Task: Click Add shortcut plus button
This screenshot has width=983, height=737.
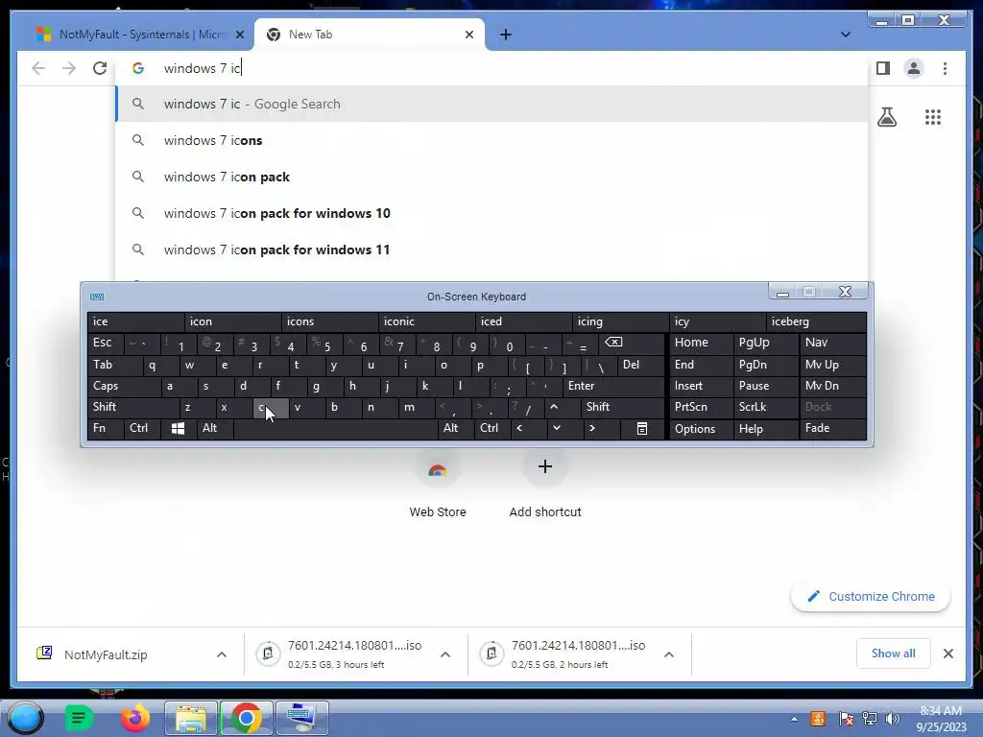Action: pyautogui.click(x=545, y=467)
